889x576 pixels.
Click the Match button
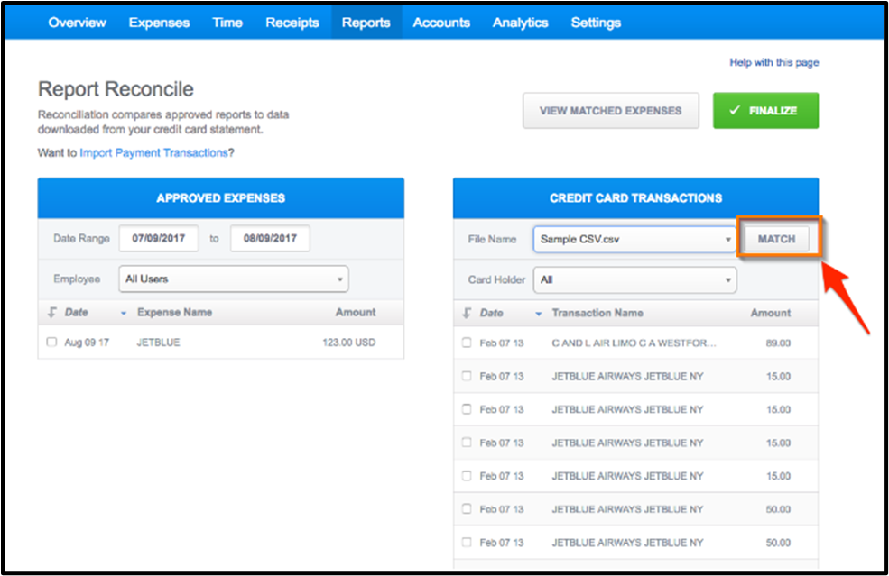777,239
